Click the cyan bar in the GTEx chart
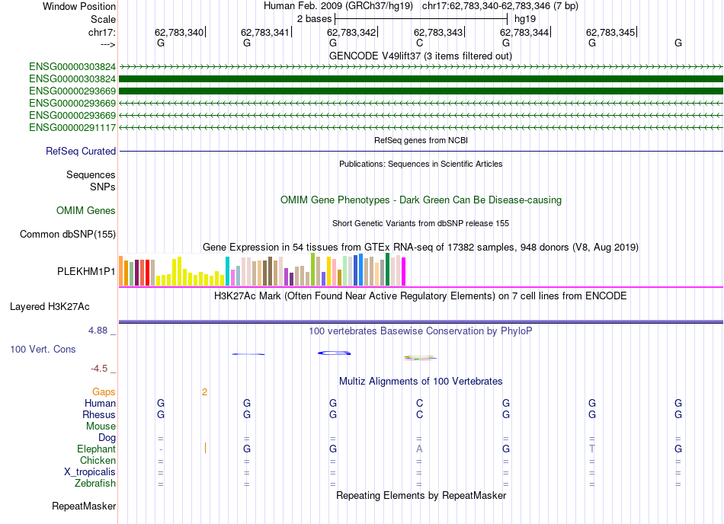This screenshot has width=724, height=524. (227, 271)
